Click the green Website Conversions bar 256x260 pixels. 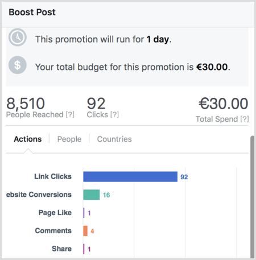click(x=92, y=195)
